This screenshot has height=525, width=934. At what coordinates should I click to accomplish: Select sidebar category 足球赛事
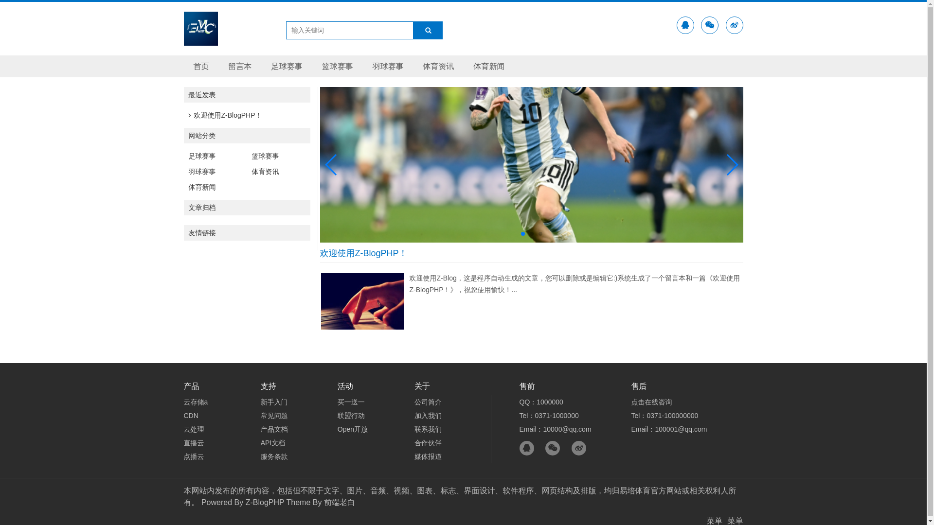[202, 156]
